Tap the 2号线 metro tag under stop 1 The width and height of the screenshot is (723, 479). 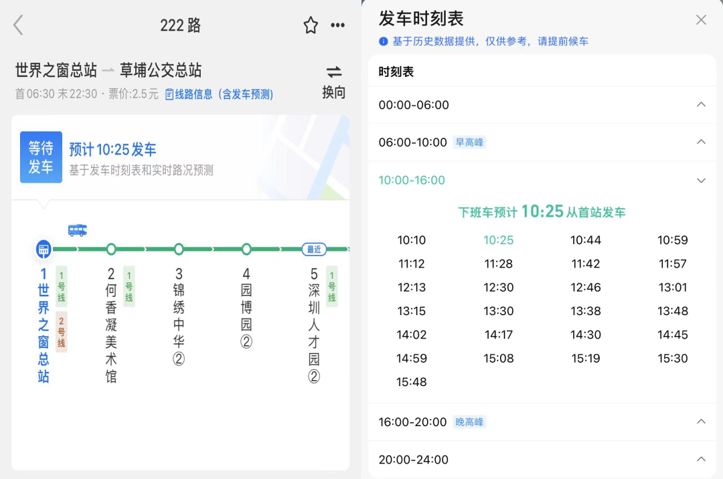coord(62,332)
